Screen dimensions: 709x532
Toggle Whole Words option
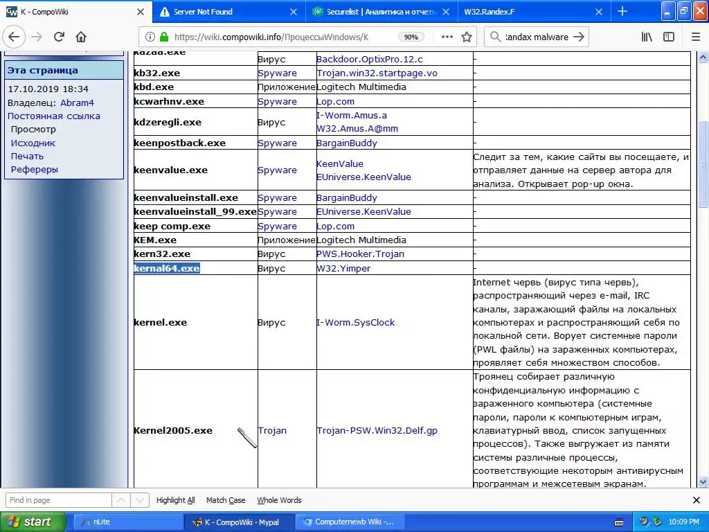(279, 500)
